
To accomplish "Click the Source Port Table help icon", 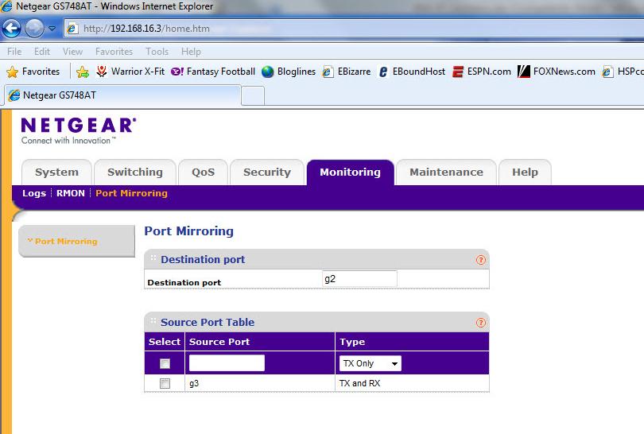I will [x=480, y=323].
